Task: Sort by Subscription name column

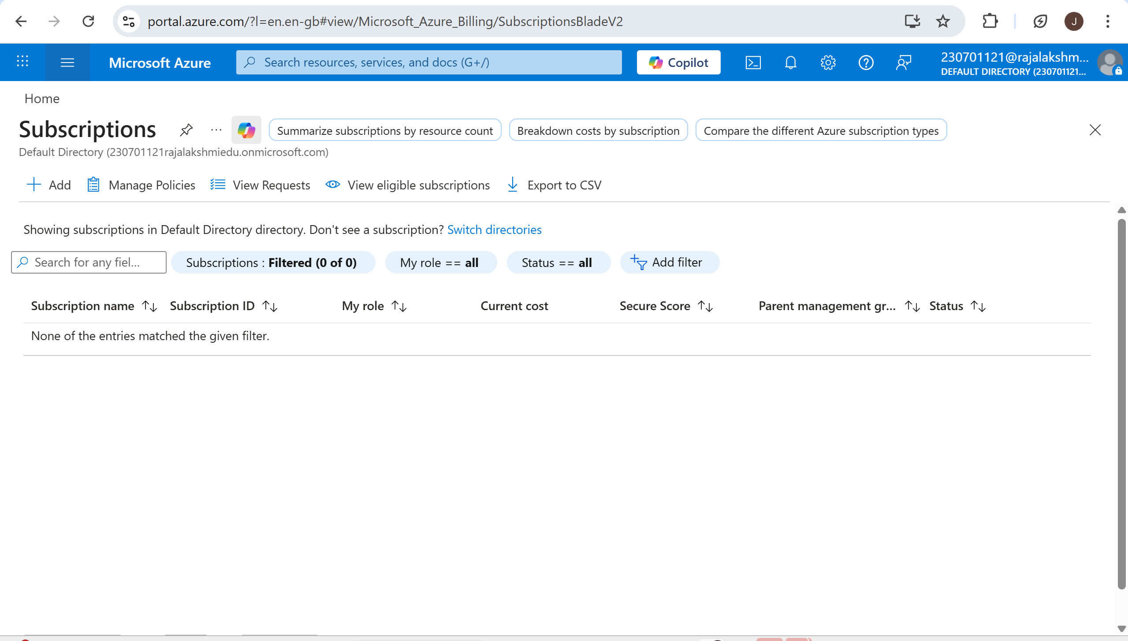Action: [x=94, y=306]
